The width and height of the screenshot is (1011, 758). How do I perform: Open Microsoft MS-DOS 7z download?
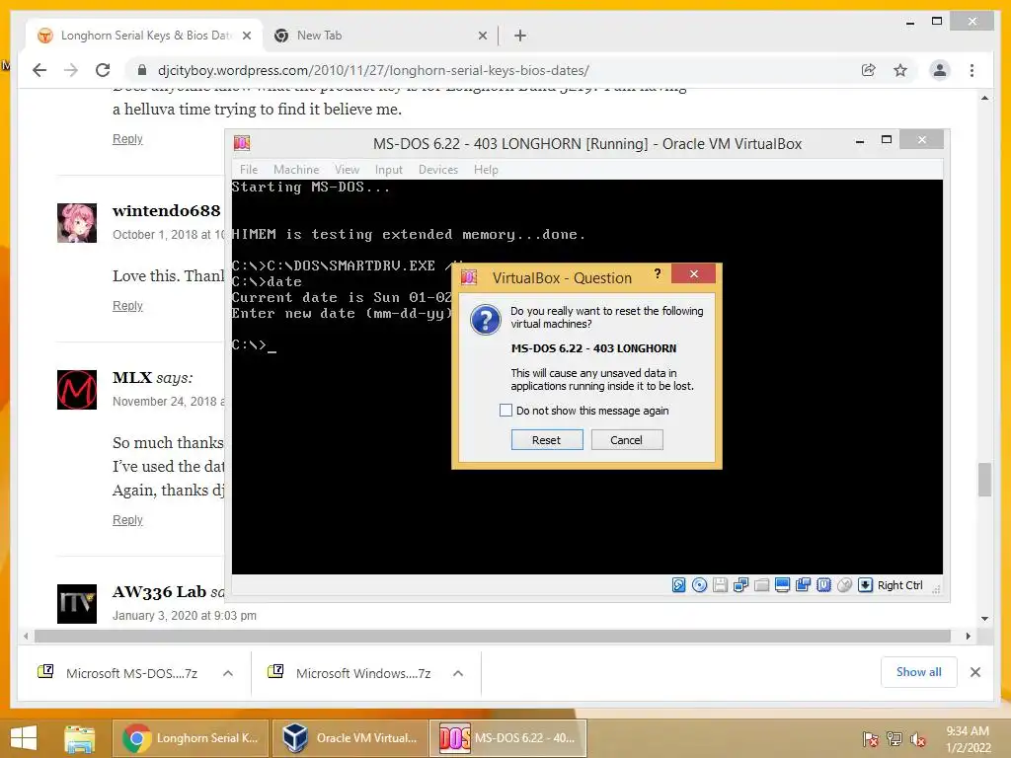[x=131, y=673]
